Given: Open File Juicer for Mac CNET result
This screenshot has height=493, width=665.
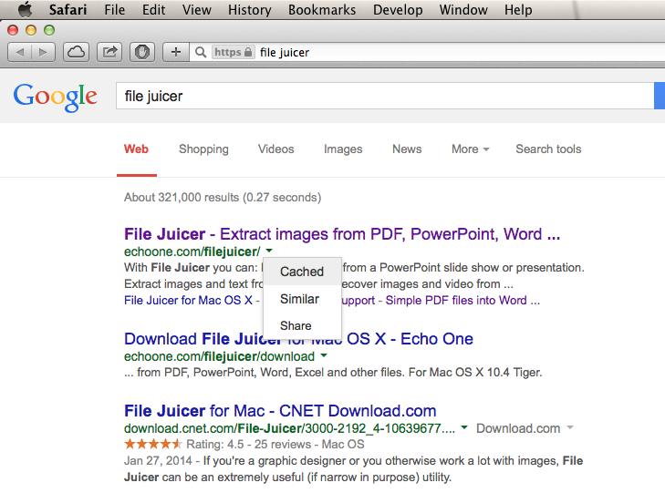Looking at the screenshot, I should click(x=280, y=411).
